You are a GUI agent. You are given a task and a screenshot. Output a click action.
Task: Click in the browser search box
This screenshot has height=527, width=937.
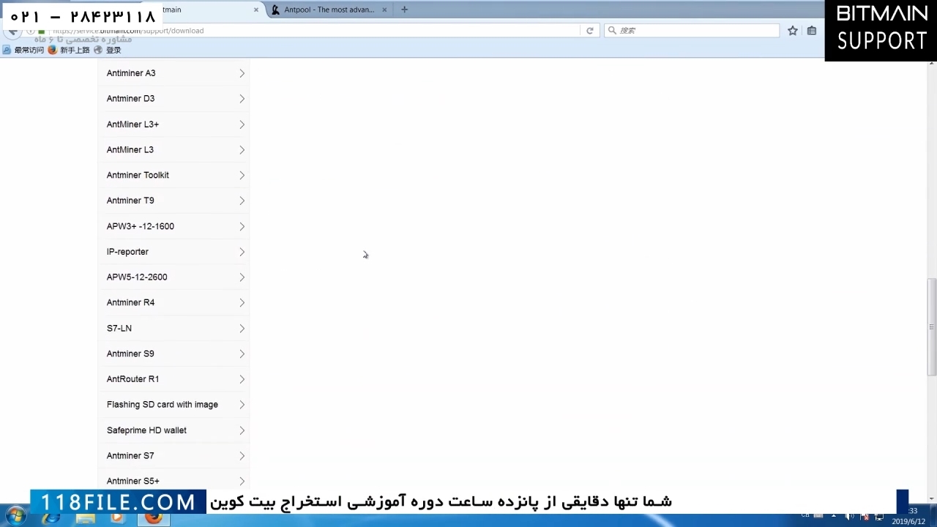pyautogui.click(x=695, y=31)
